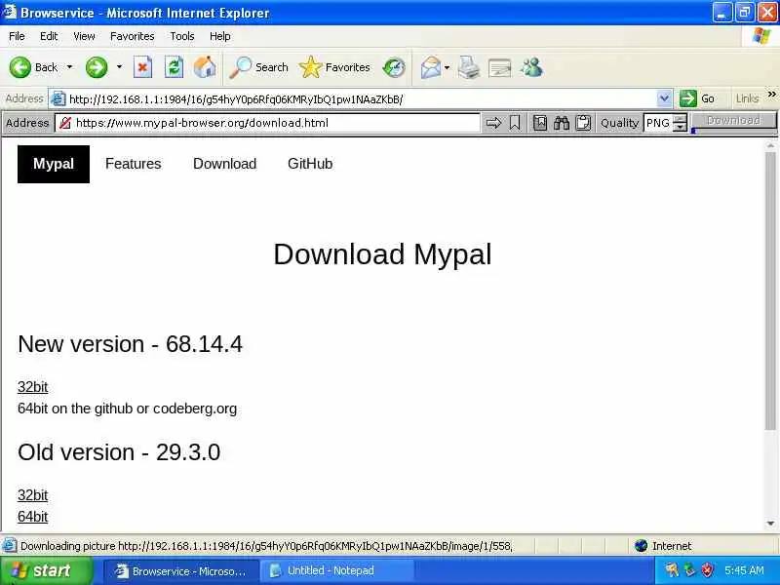Click the Edit page toolbar icon
780x585 pixels.
pos(500,67)
